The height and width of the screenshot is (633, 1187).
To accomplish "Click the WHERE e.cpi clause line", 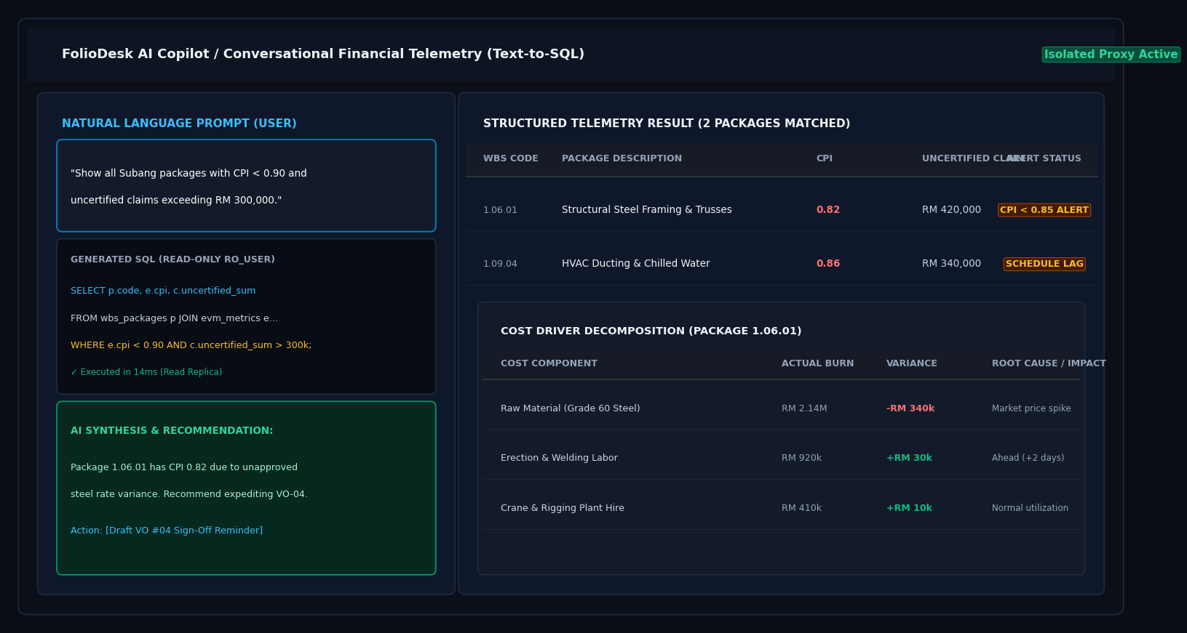I will pyautogui.click(x=191, y=345).
